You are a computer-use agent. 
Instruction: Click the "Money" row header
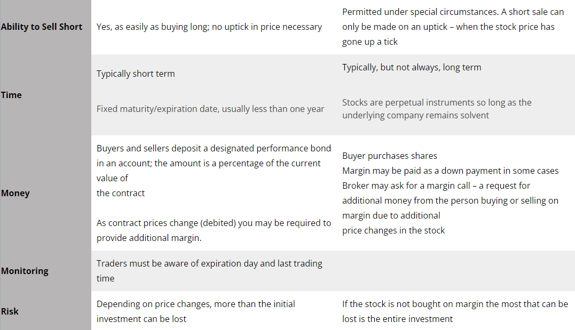(x=15, y=193)
